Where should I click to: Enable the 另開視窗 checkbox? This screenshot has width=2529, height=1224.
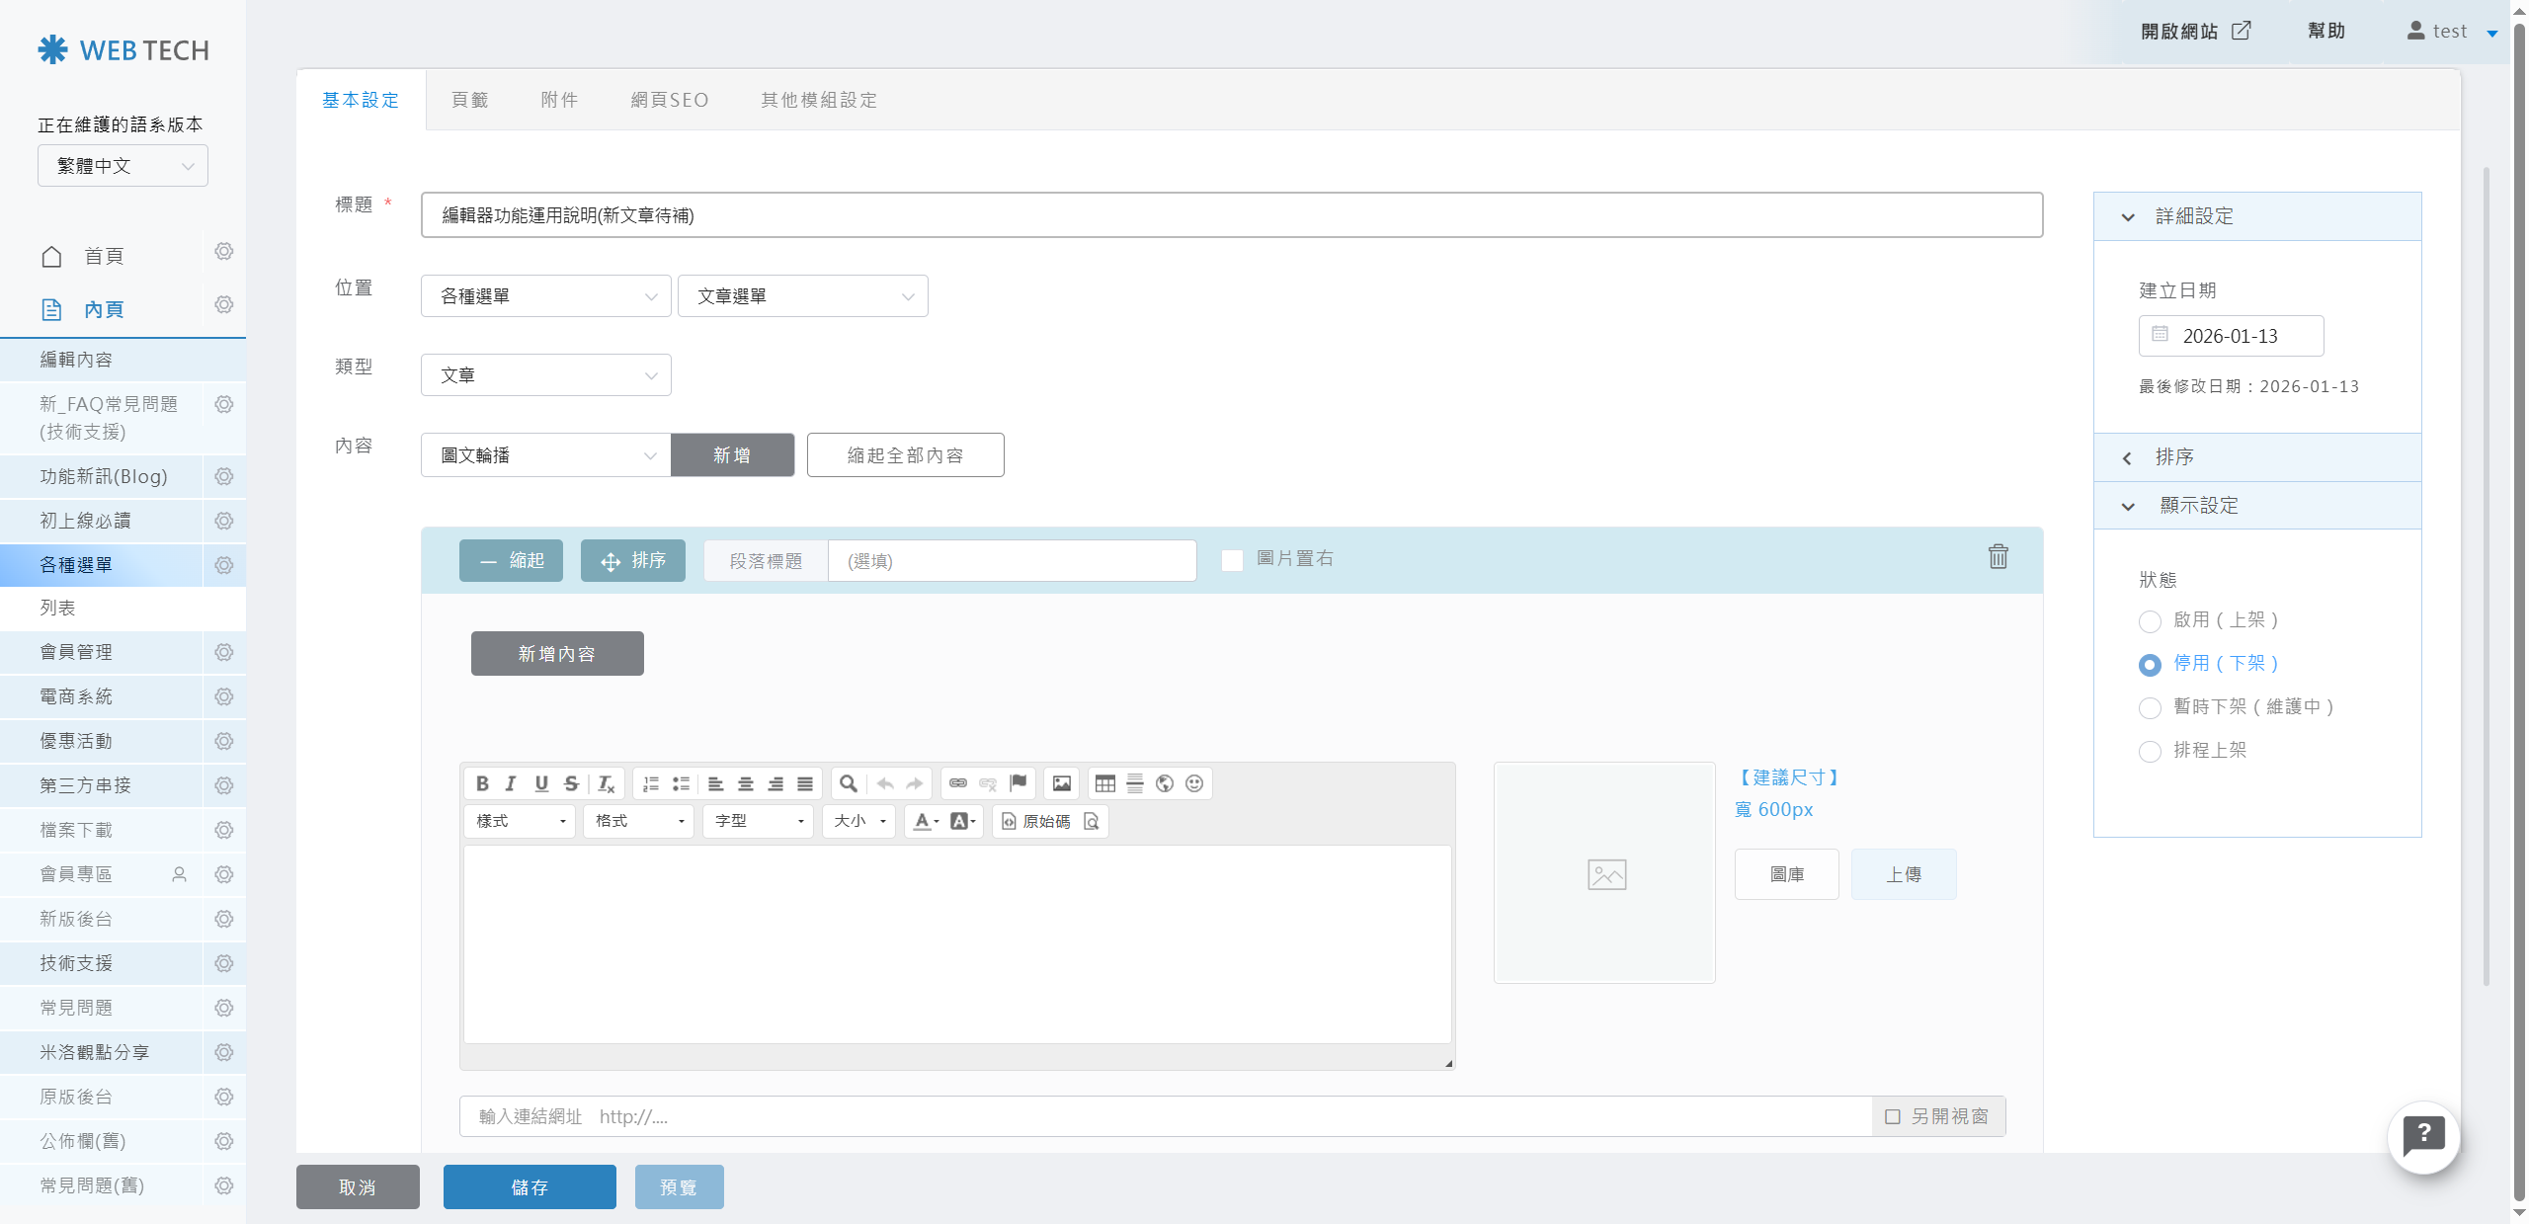(x=1893, y=1116)
